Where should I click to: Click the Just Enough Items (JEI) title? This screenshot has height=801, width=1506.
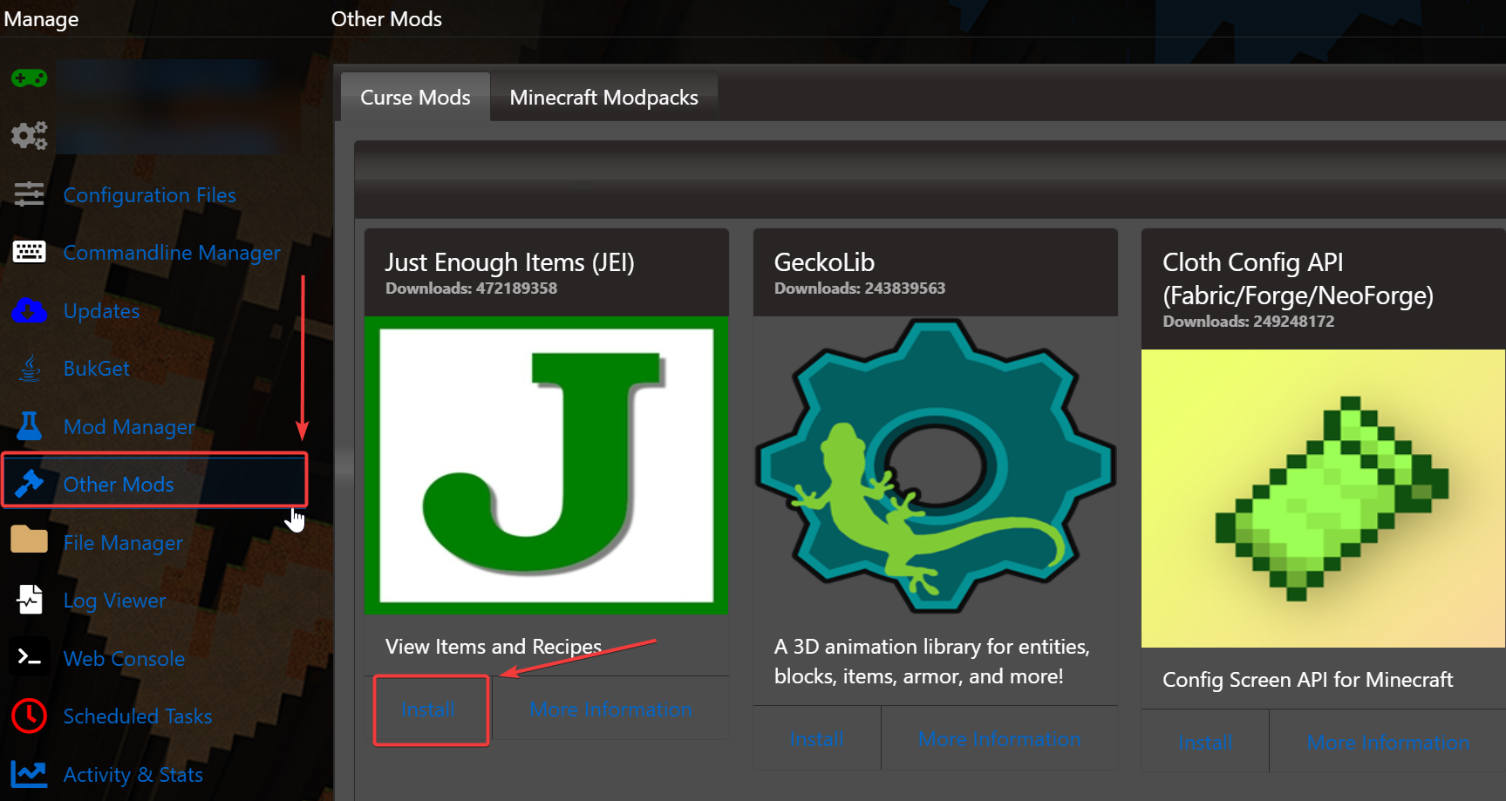509,262
